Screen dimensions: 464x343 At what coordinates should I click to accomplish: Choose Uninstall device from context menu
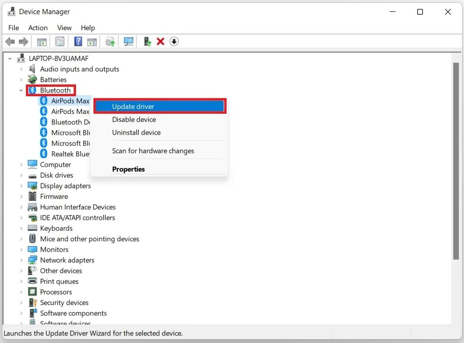(160, 133)
